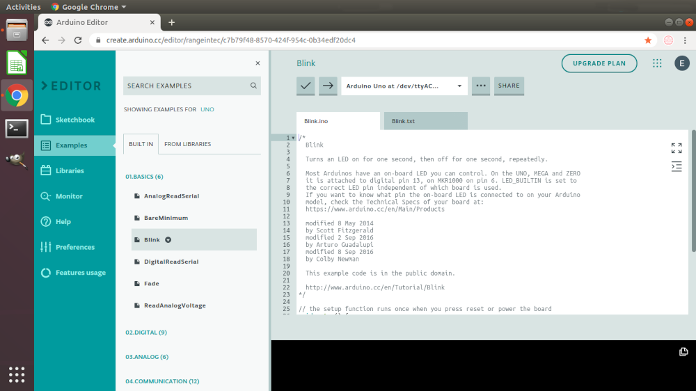This screenshot has width=696, height=391.
Task: Open Sketchbook in the sidebar
Action: click(74, 120)
